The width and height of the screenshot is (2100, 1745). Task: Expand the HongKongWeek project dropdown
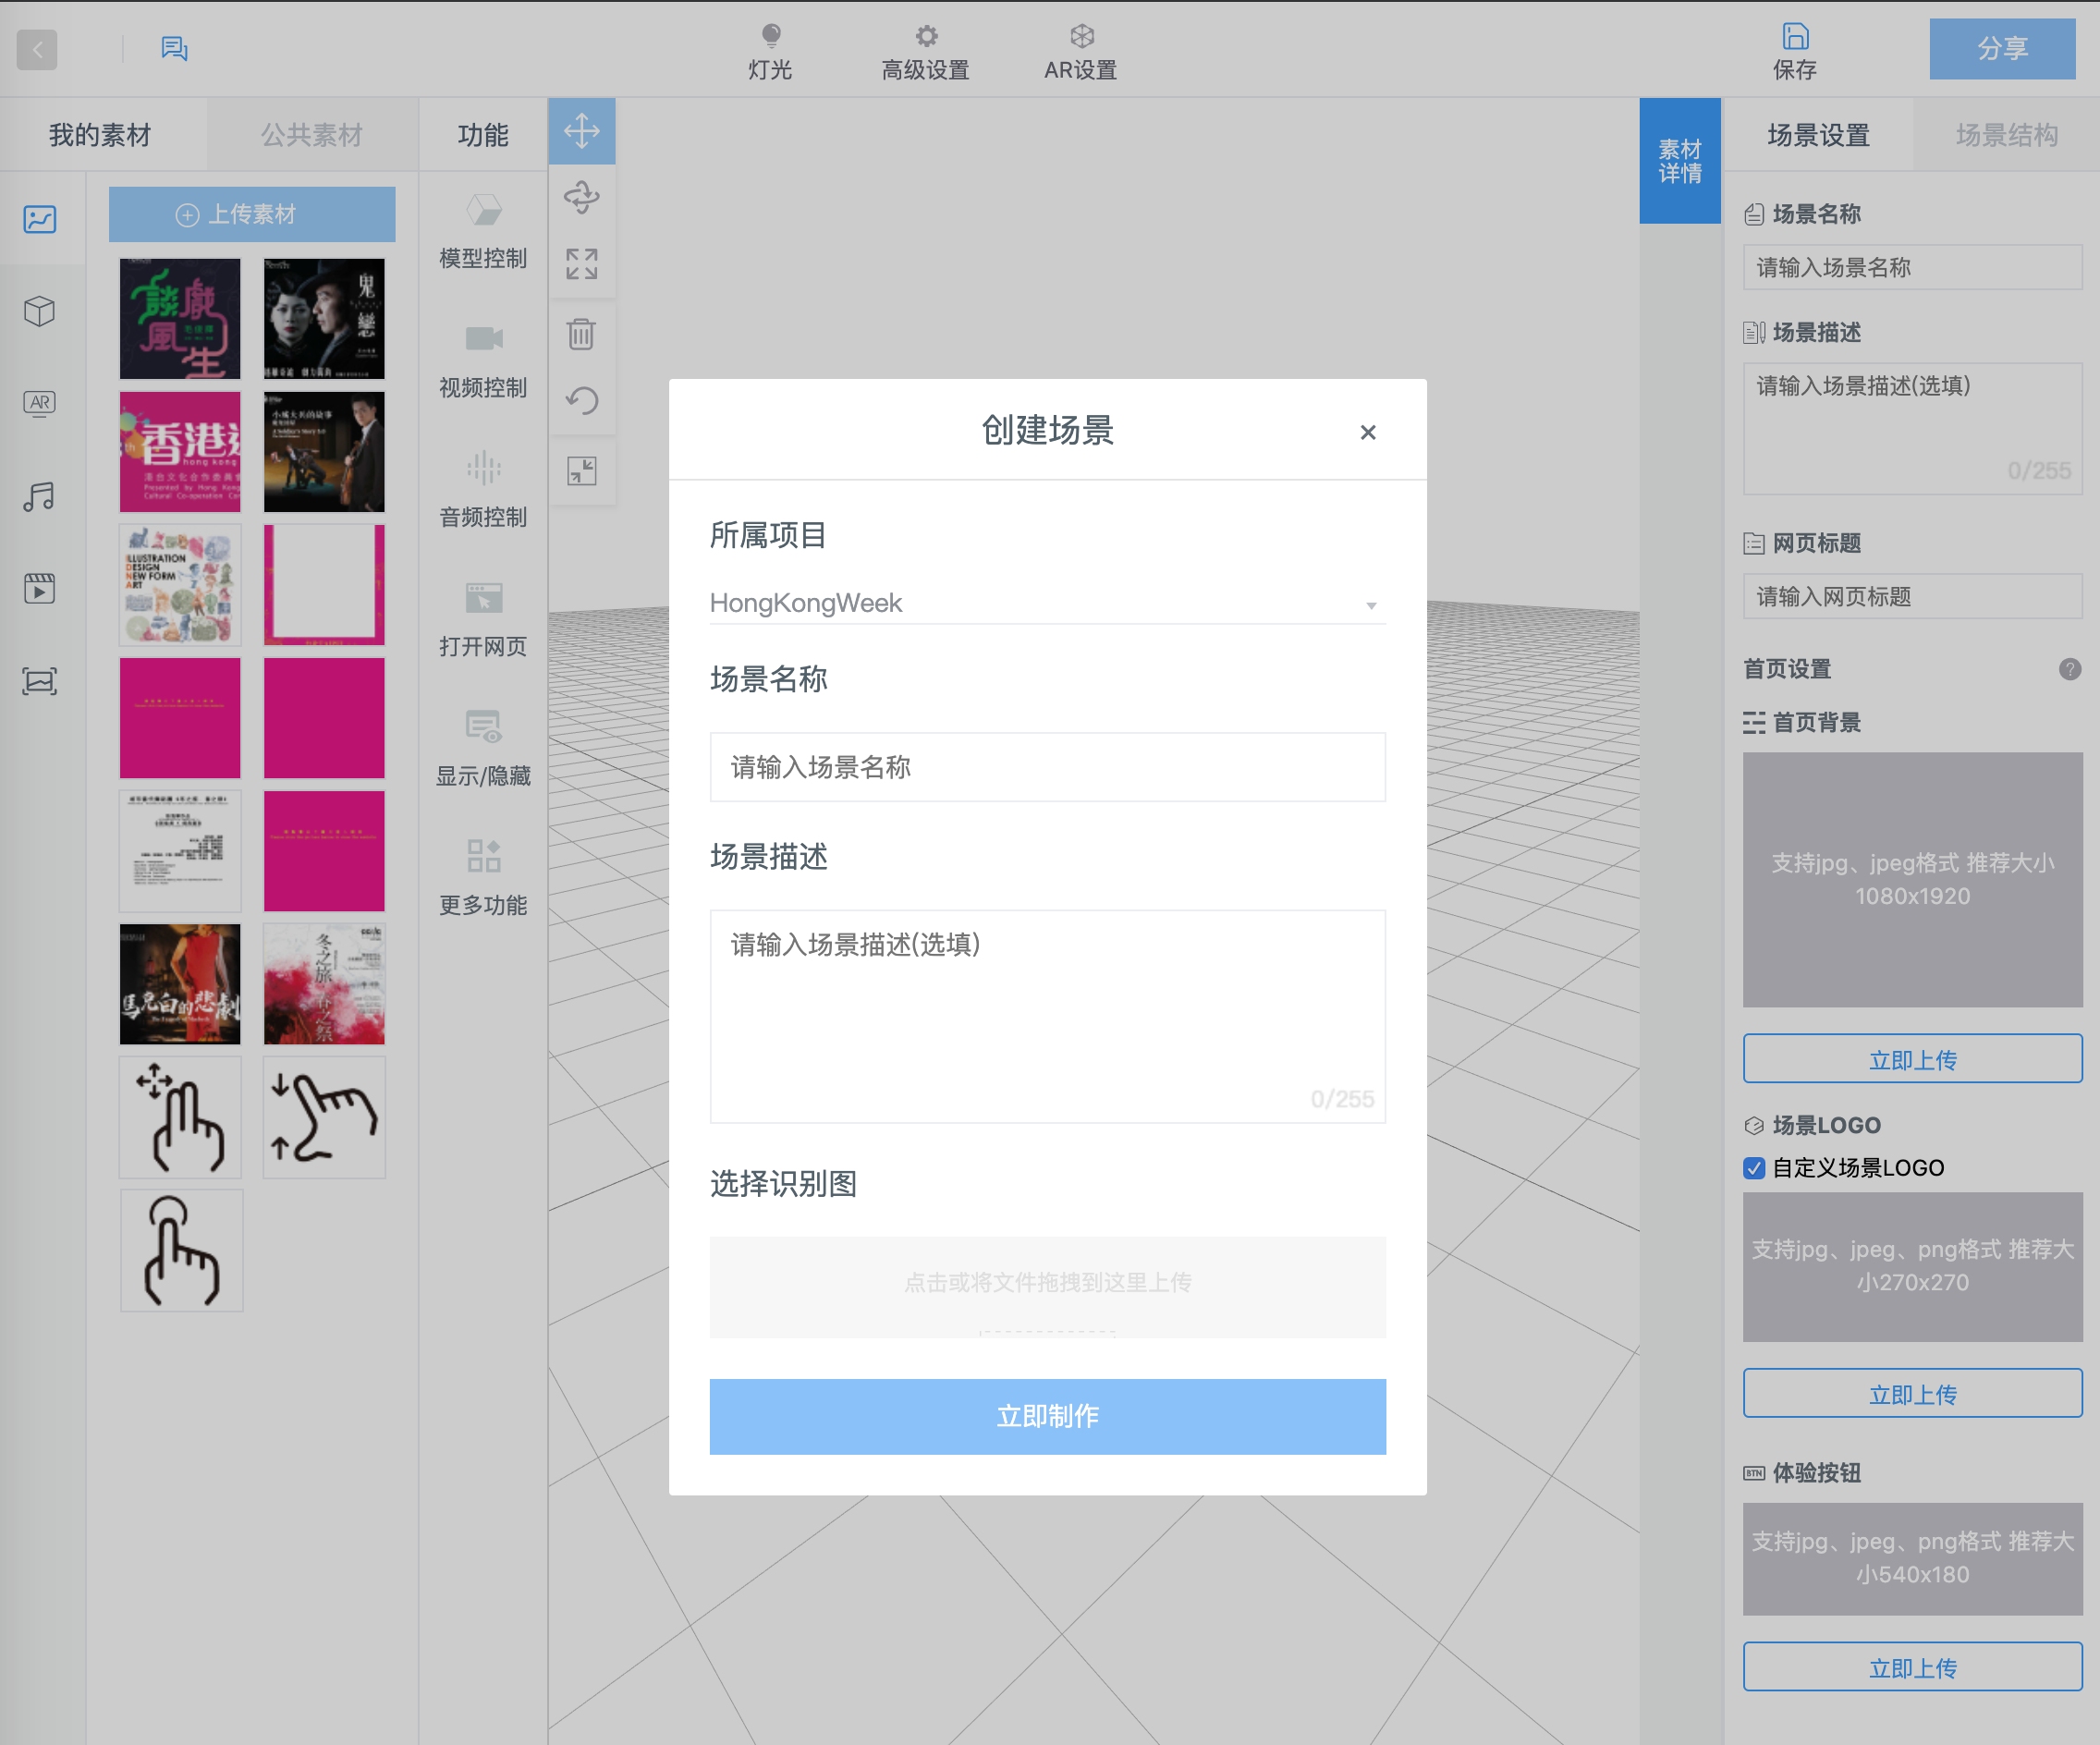click(x=1047, y=603)
